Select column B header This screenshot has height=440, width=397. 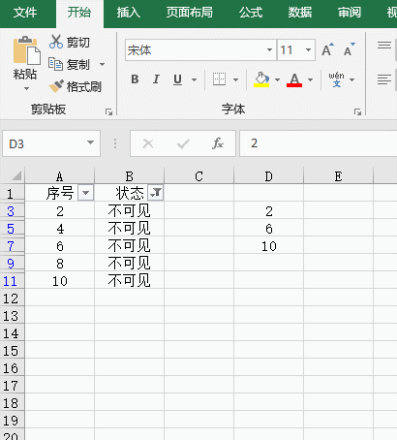(130, 176)
